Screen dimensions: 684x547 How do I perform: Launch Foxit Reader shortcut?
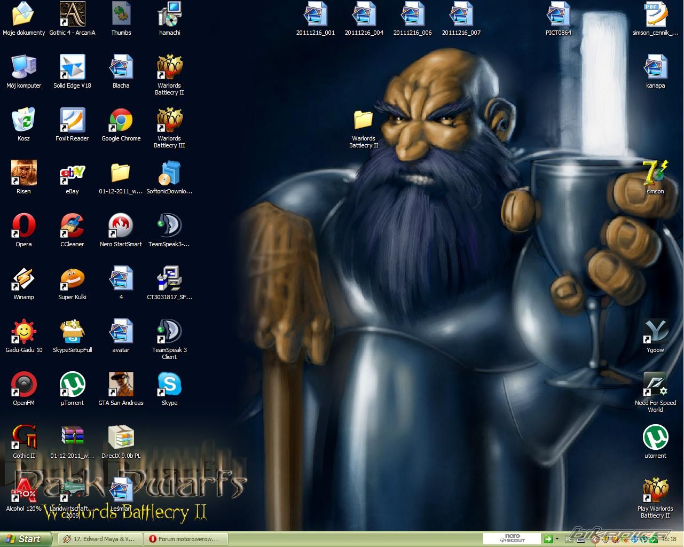[x=72, y=120]
